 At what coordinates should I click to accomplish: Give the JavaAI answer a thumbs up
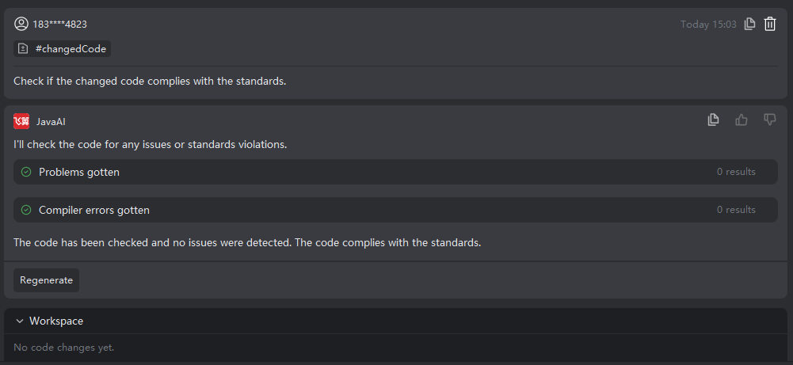click(x=742, y=120)
